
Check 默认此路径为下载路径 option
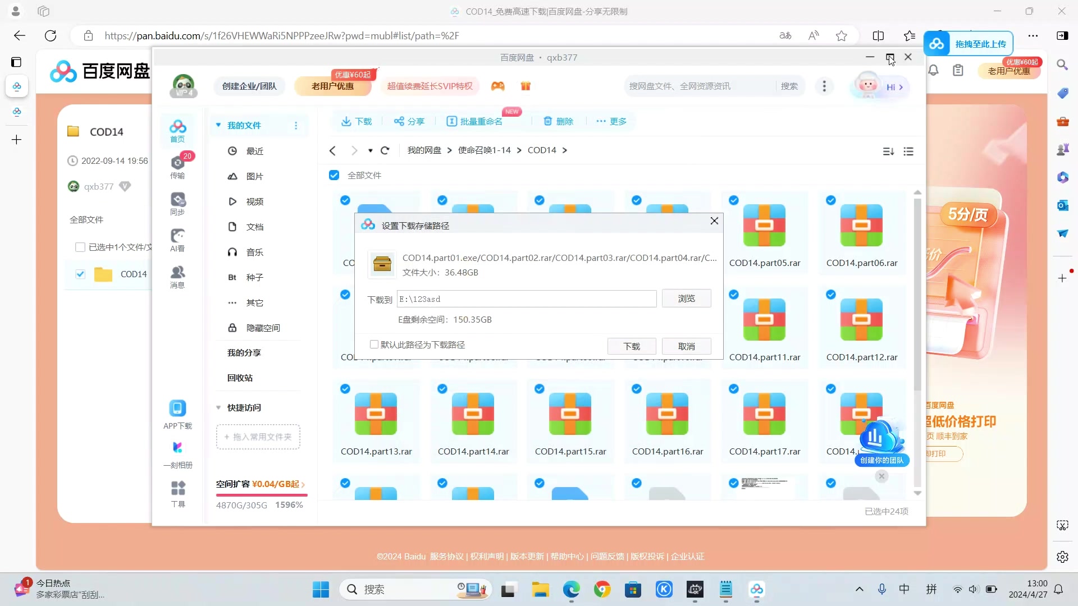point(374,345)
